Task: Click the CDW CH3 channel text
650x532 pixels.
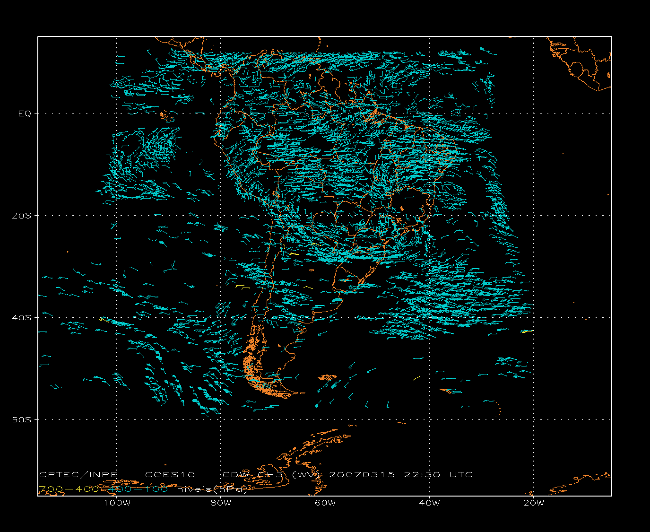Action: tap(252, 475)
